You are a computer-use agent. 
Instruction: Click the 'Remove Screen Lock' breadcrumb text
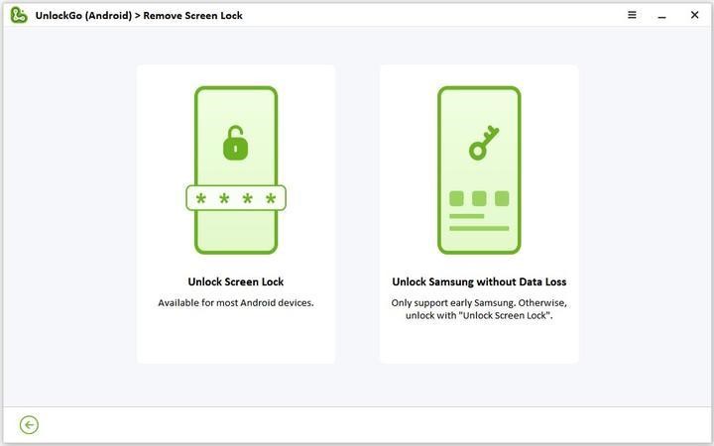192,16
